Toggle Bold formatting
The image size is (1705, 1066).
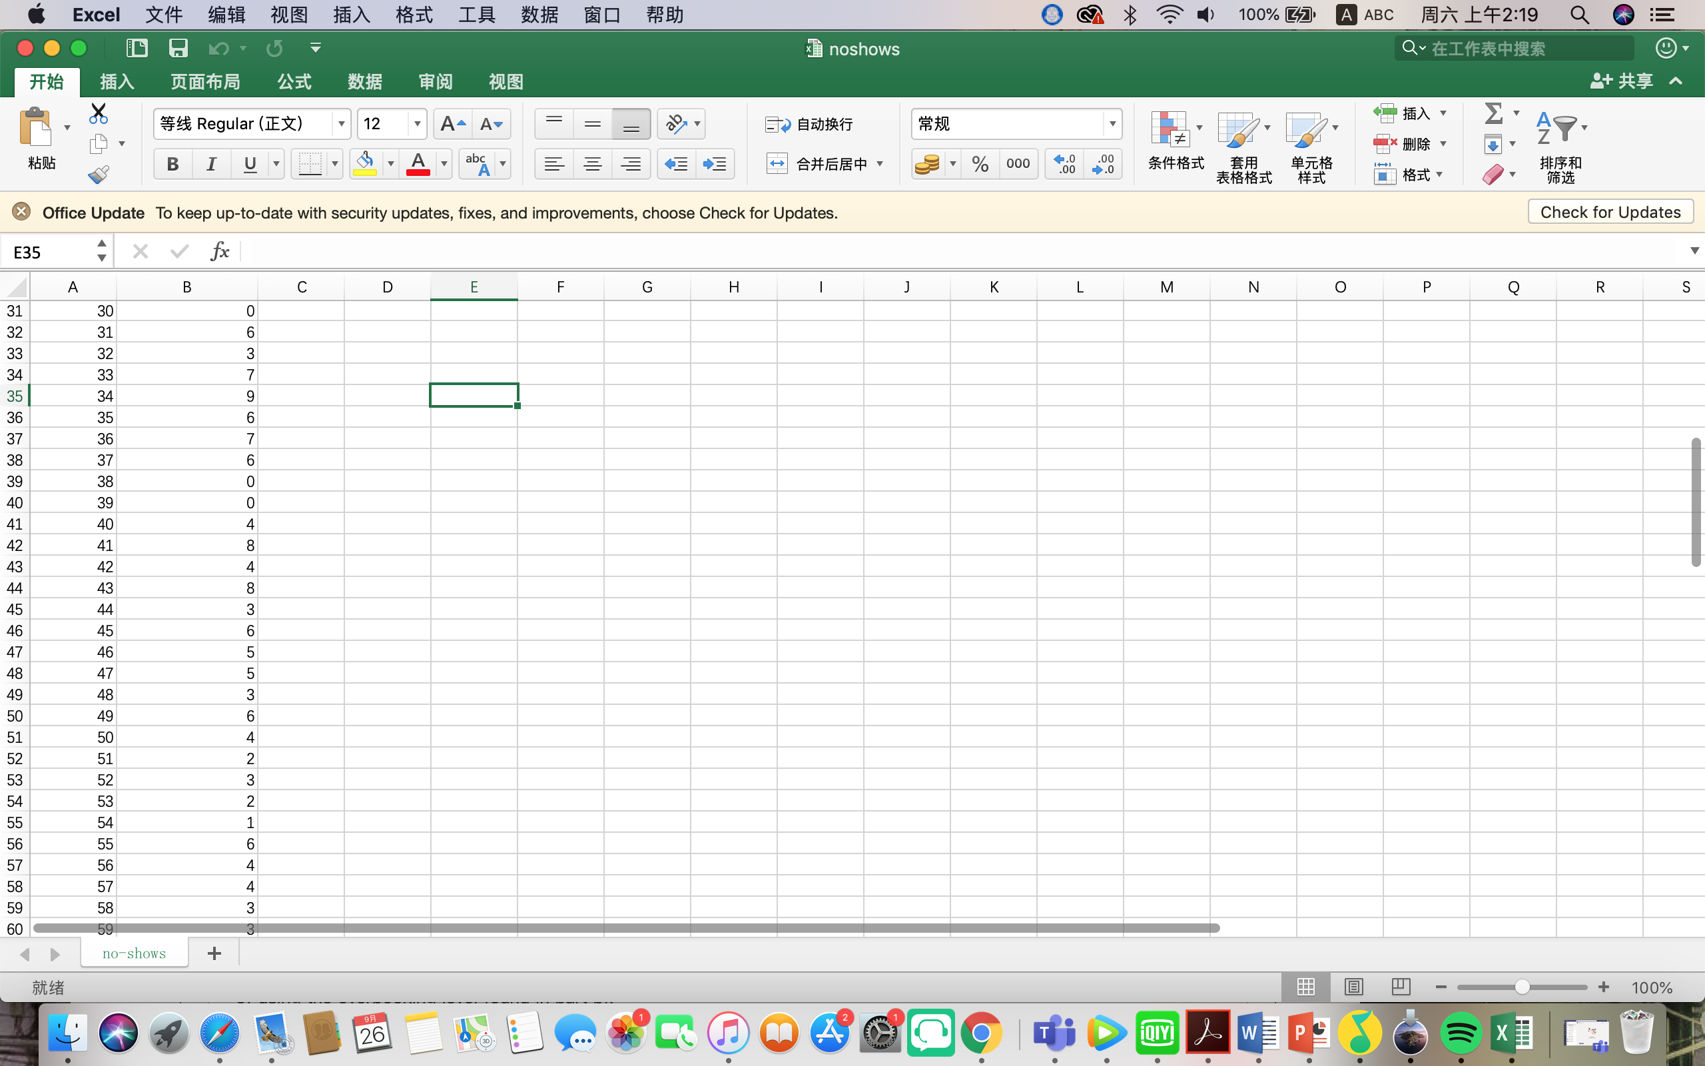click(172, 165)
